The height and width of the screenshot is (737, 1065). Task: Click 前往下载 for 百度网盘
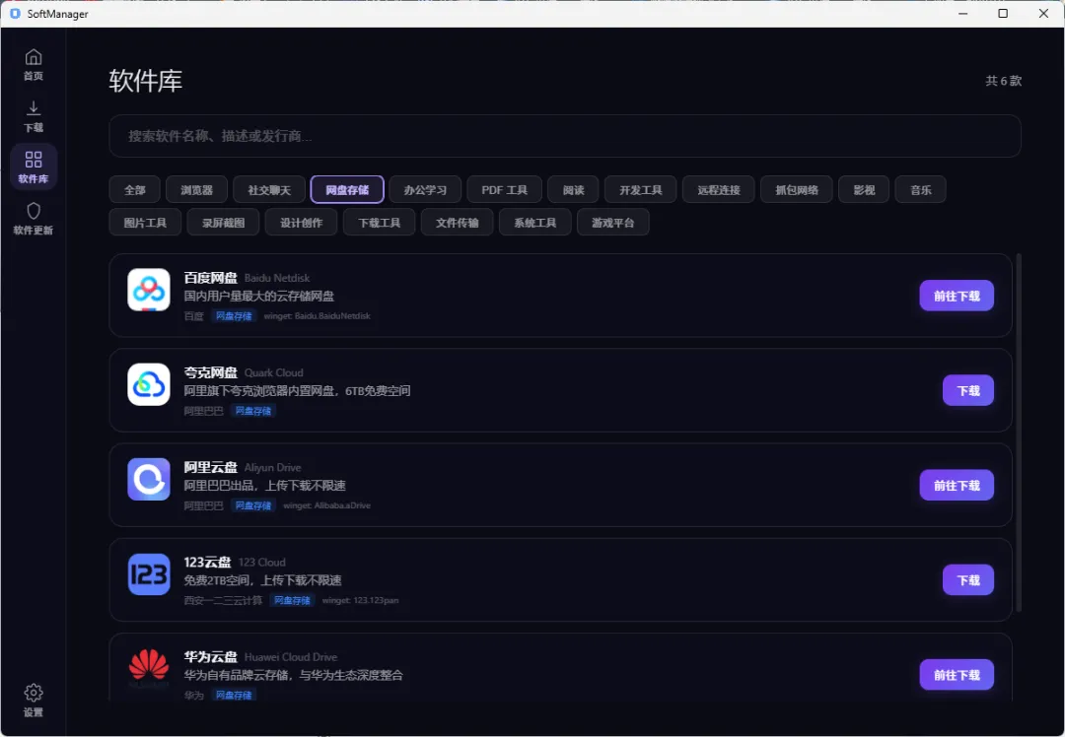[x=957, y=296]
